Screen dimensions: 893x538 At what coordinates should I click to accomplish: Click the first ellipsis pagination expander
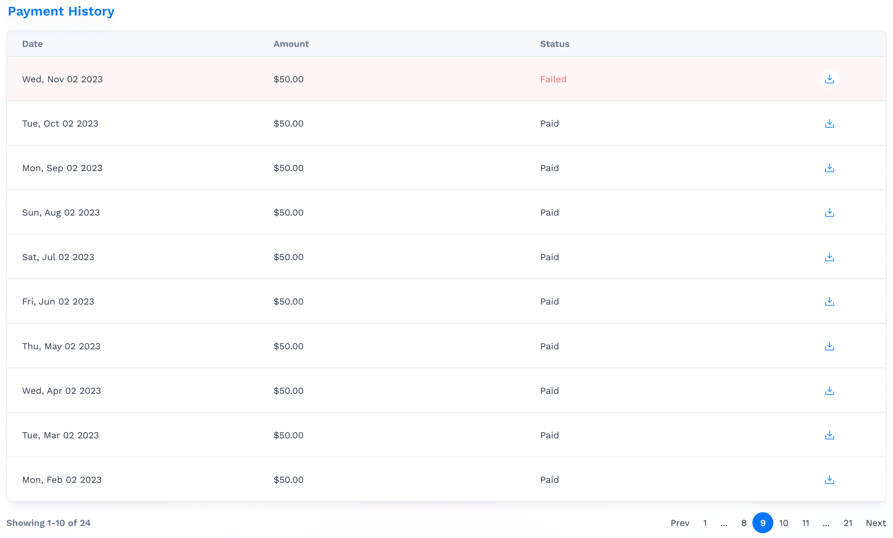pos(724,523)
